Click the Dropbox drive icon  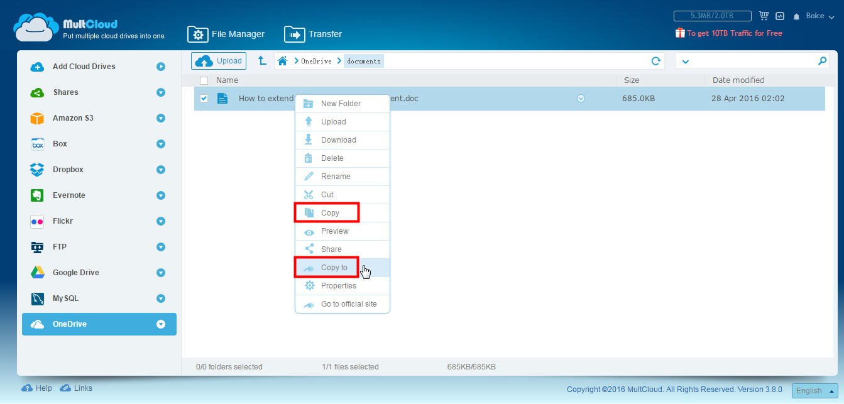37,170
